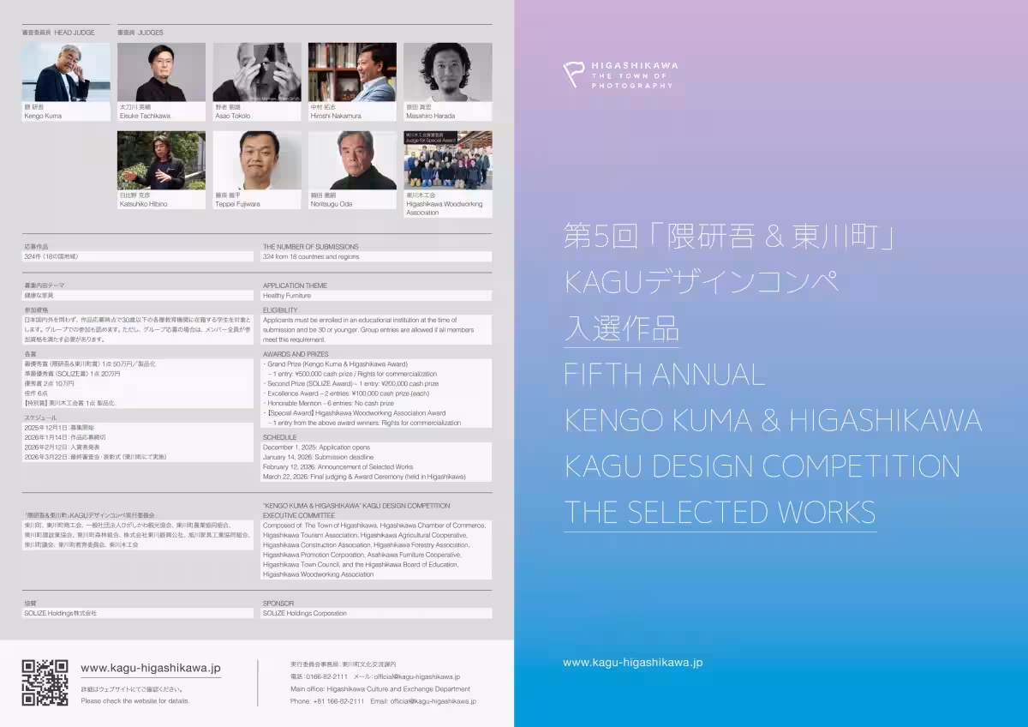The image size is (1028, 727).
Task: Click the phone number +81 166-82-2111
Action: [338, 701]
